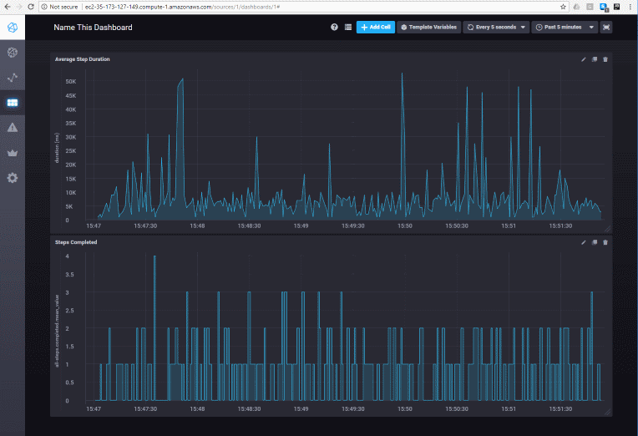Clone the Average Step Duration cell
The height and width of the screenshot is (436, 638).
point(595,59)
